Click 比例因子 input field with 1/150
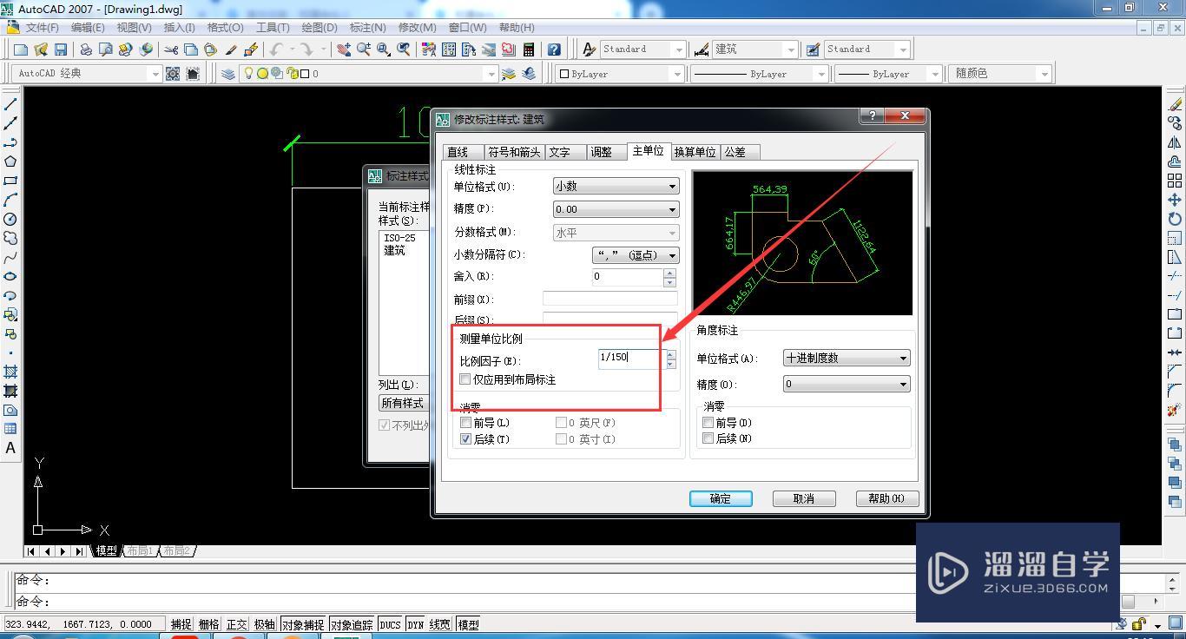The width and height of the screenshot is (1186, 639). pyautogui.click(x=631, y=358)
